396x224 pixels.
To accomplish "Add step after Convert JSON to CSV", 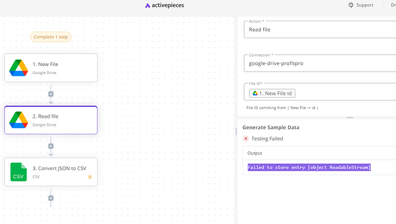I will [x=51, y=198].
